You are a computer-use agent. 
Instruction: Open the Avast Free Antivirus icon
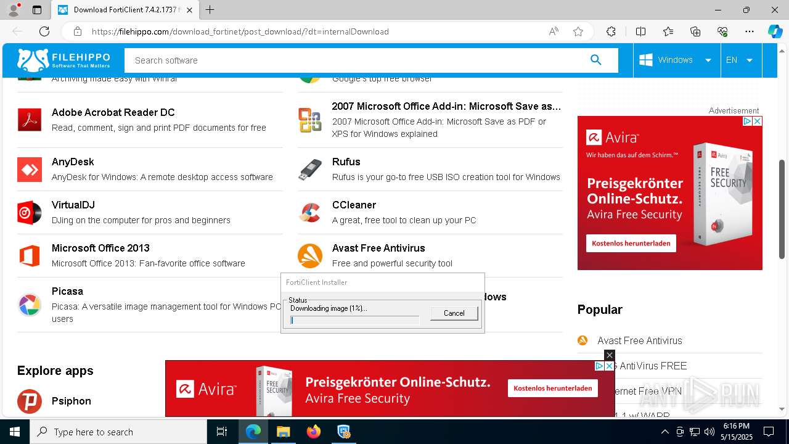tap(310, 255)
